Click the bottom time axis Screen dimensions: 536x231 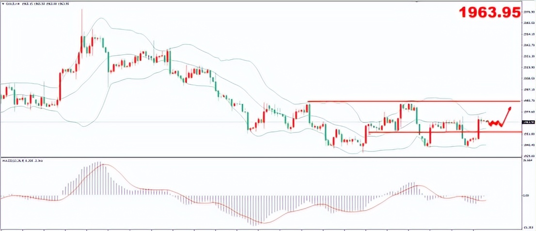click(262, 229)
